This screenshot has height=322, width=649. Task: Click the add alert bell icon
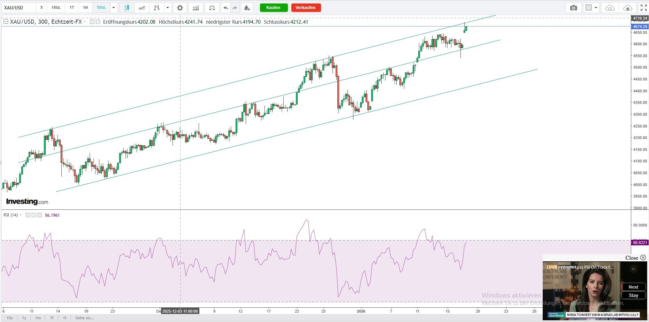coord(246,8)
